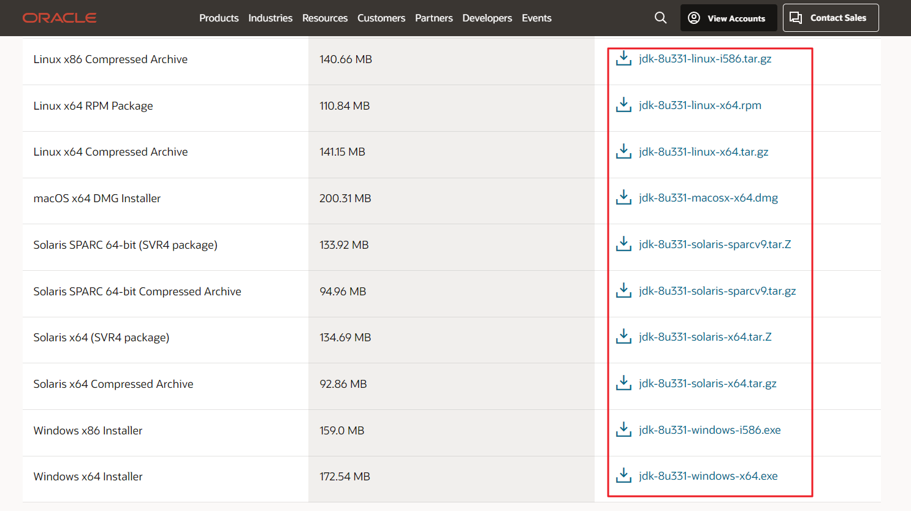The height and width of the screenshot is (511, 911).
Task: Open the Customers menu
Action: tap(381, 18)
